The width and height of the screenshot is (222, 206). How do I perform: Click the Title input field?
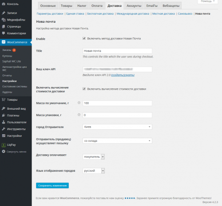[117, 51]
